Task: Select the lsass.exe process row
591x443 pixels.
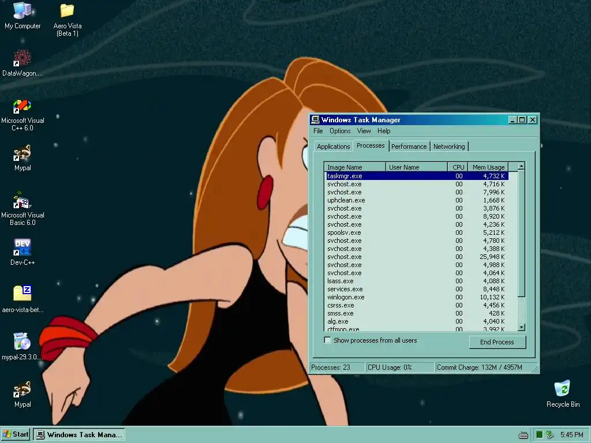Action: coord(417,281)
